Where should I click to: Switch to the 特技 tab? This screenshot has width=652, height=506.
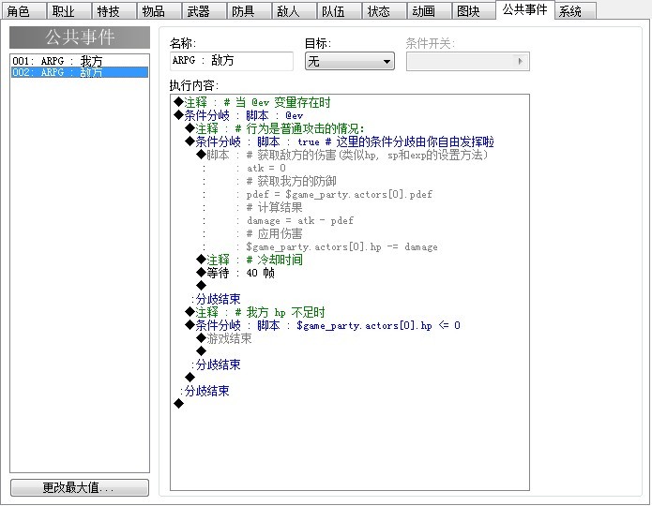(114, 11)
